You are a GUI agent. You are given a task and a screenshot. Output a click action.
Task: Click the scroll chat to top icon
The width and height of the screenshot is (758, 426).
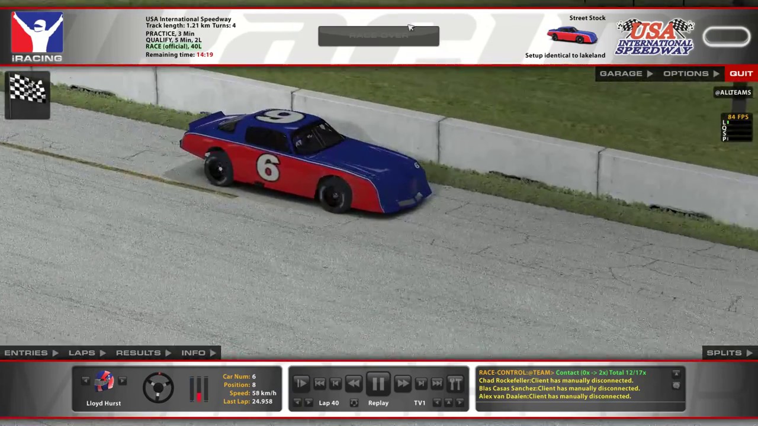tap(676, 373)
